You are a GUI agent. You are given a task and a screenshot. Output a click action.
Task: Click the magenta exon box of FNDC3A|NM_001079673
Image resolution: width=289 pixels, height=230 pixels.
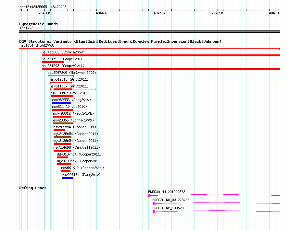coord(149,196)
